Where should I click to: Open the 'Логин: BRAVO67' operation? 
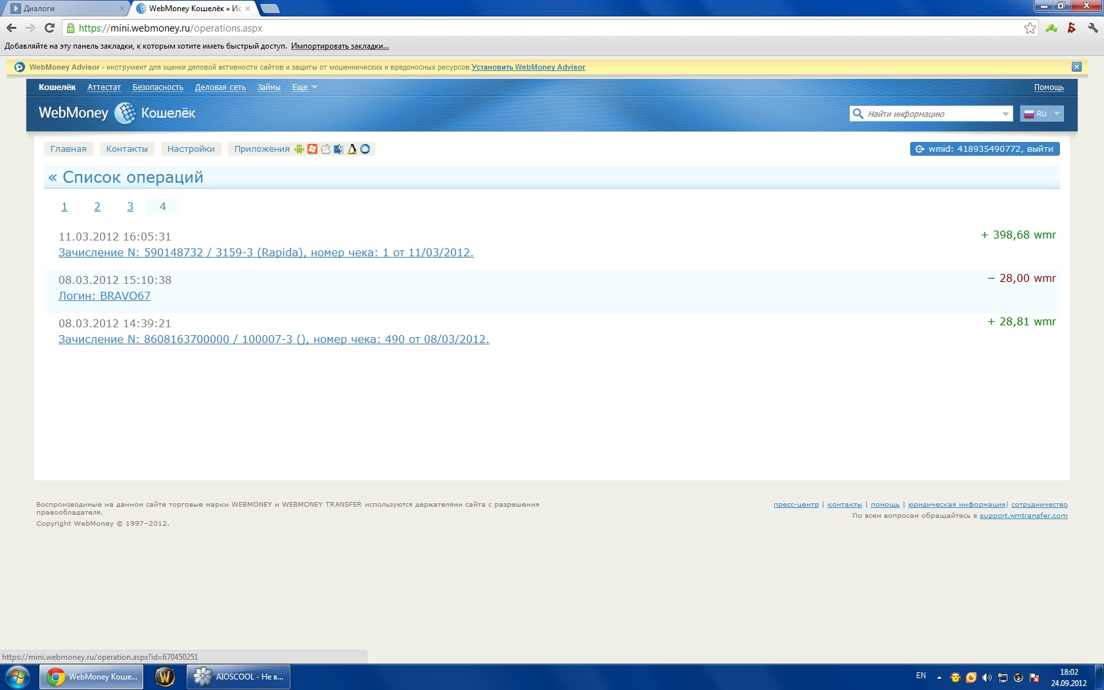point(104,296)
